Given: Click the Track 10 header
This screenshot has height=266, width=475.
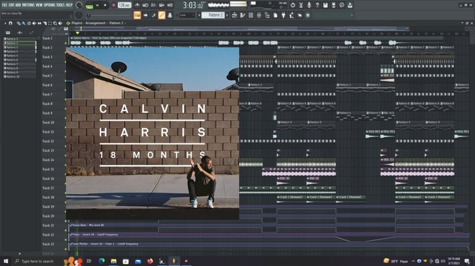Looking at the screenshot, I should point(49,123).
